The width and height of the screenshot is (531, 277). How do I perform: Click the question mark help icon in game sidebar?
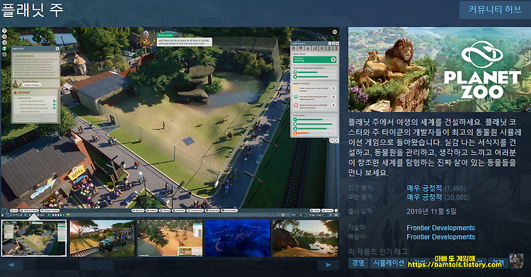4,30
